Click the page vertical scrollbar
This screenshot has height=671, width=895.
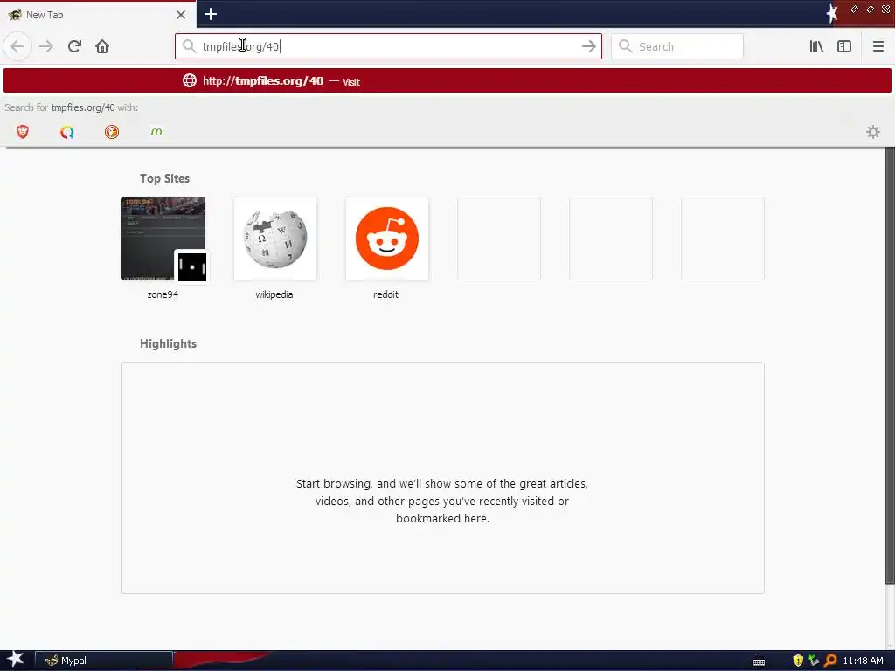coord(890,365)
